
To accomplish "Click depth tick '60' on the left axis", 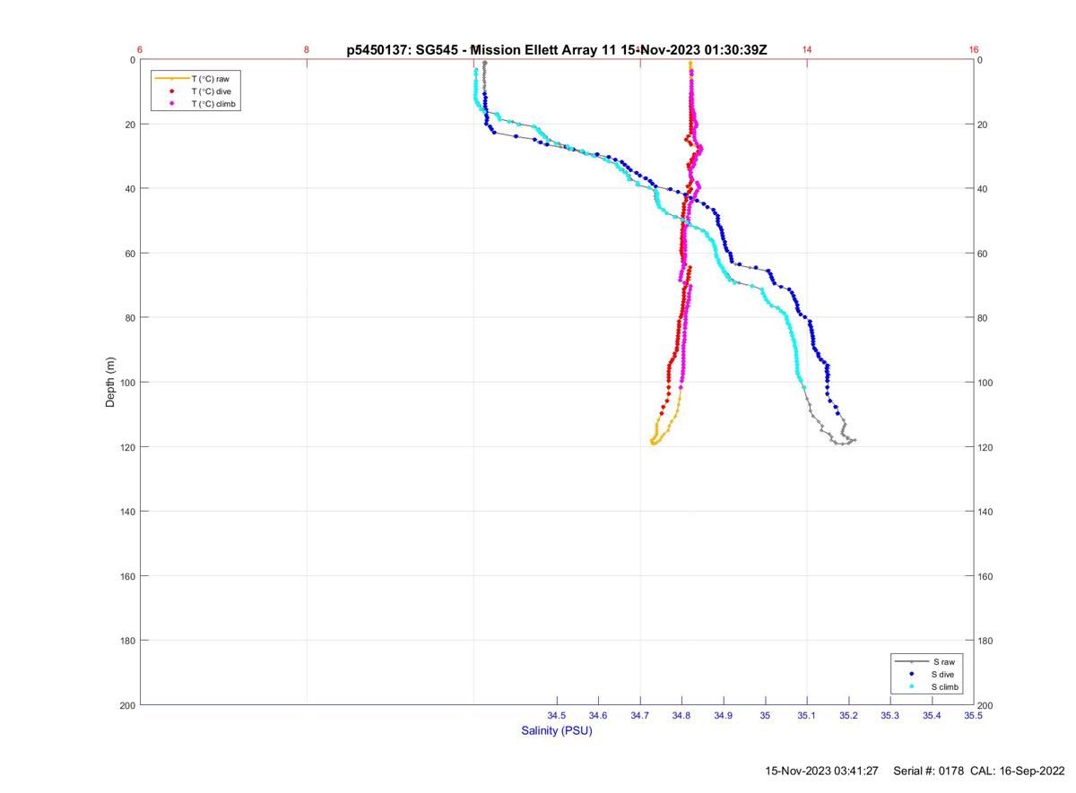I will coord(130,254).
